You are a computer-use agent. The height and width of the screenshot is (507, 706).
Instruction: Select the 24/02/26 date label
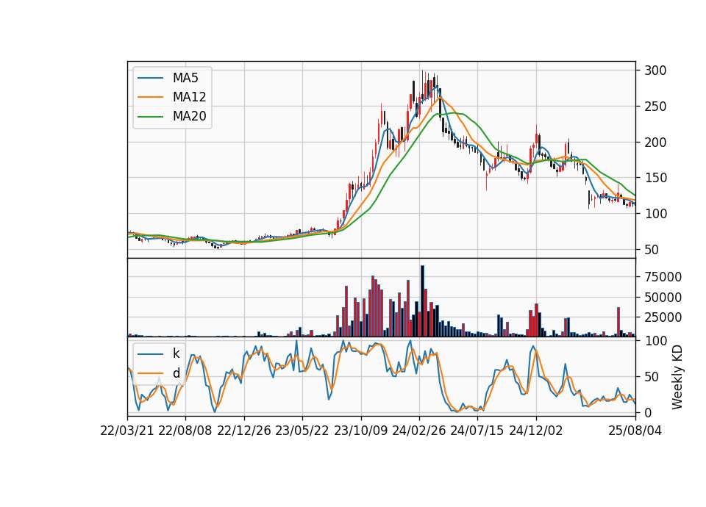[x=418, y=431]
